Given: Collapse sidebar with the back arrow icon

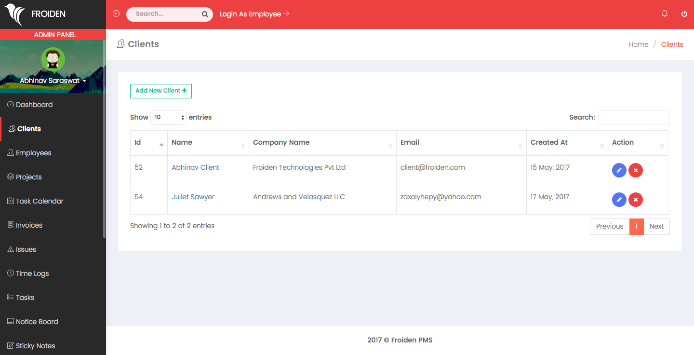Looking at the screenshot, I should [x=116, y=14].
